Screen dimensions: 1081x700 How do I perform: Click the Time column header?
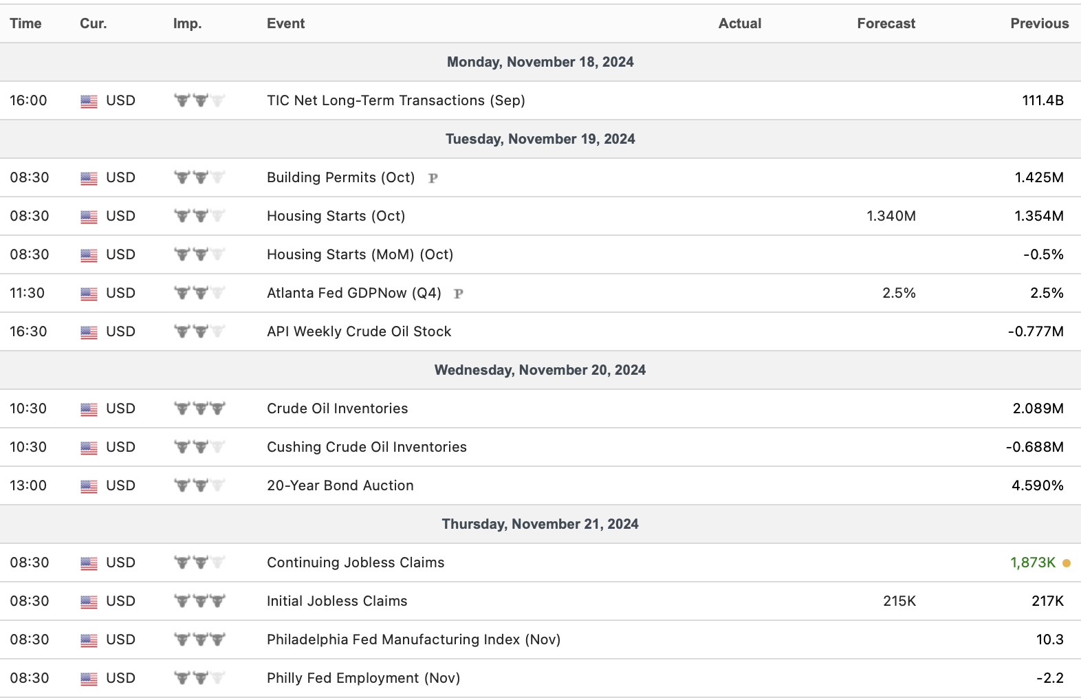point(25,23)
